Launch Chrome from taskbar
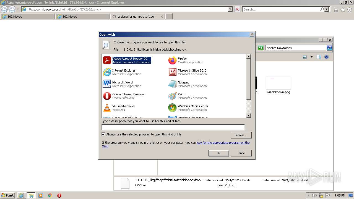 (50, 195)
